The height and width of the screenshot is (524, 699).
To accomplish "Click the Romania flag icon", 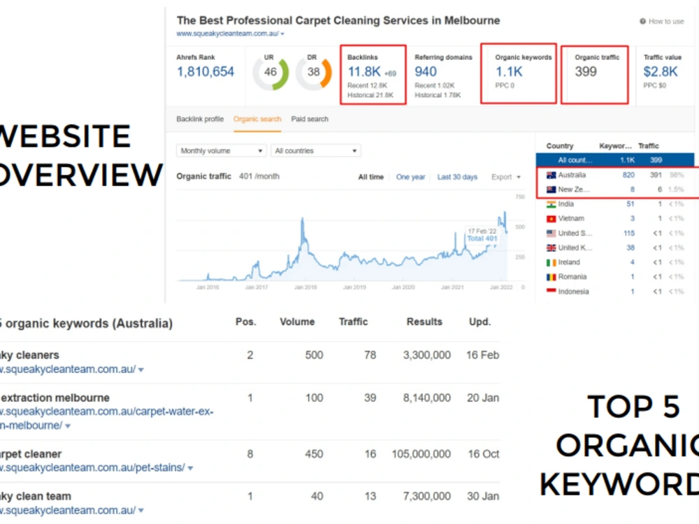I will 551,277.
